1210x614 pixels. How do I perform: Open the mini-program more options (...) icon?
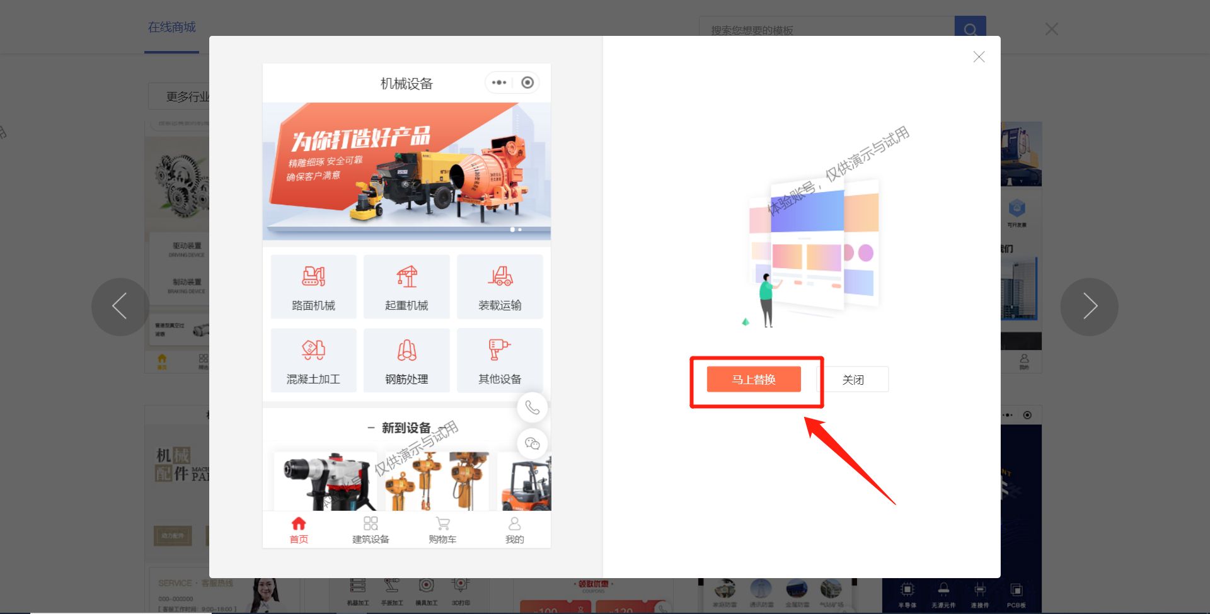point(499,82)
